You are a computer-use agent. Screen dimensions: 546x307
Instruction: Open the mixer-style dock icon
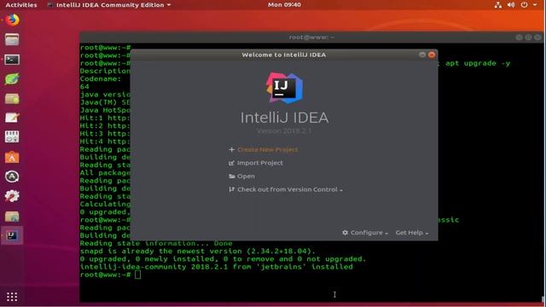(12, 136)
